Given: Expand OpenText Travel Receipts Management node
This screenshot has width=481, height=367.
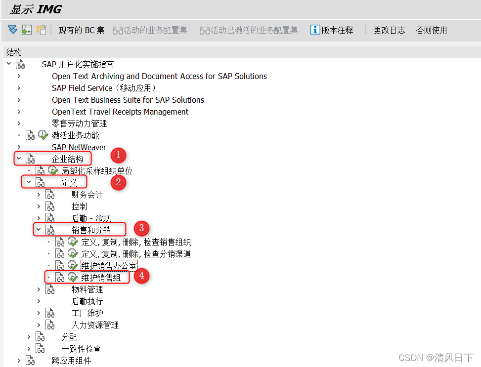Looking at the screenshot, I should pyautogui.click(x=19, y=112).
